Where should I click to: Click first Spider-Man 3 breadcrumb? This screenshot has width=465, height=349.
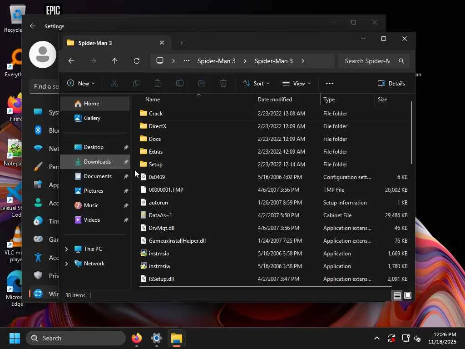217,61
